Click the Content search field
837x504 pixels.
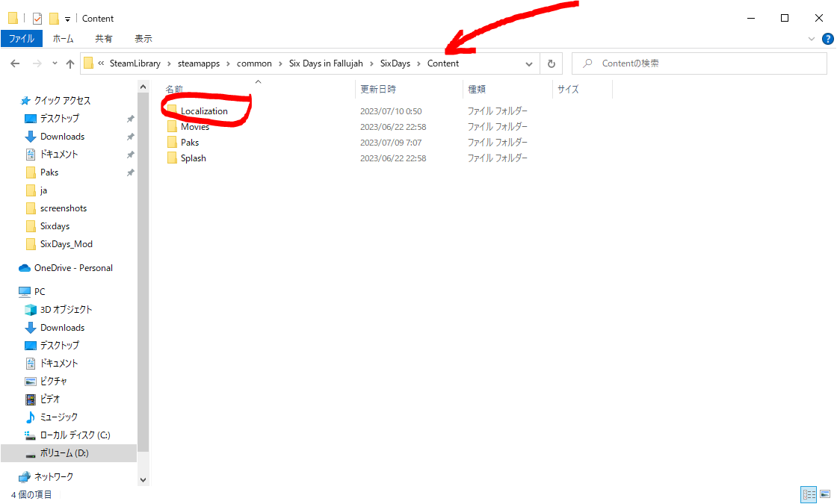[x=699, y=63]
